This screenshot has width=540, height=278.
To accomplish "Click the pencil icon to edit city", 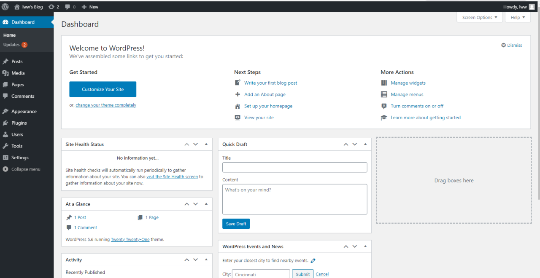I will click(x=313, y=261).
